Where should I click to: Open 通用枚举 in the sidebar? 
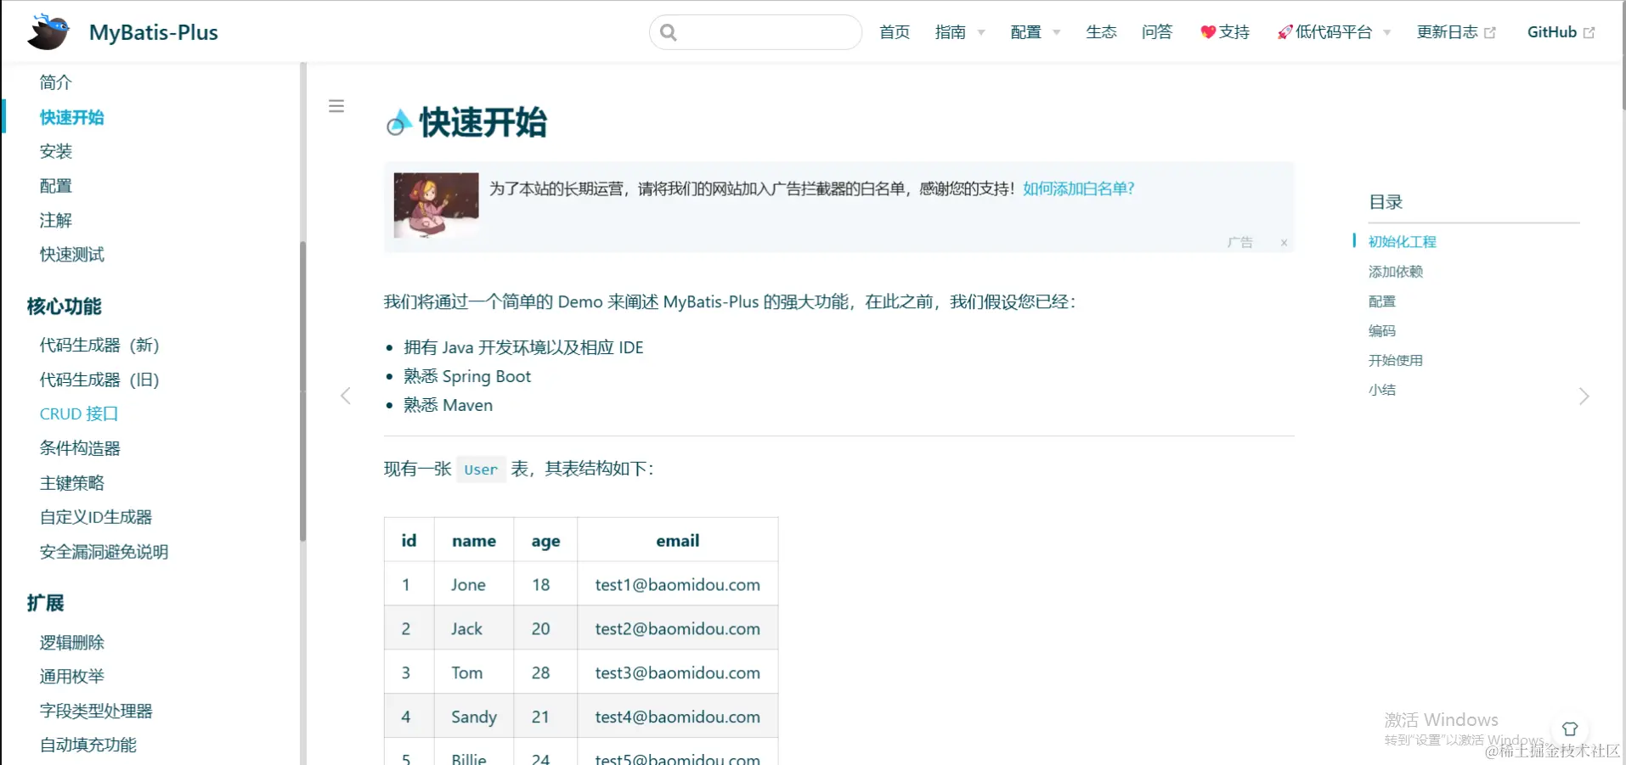coord(72,677)
